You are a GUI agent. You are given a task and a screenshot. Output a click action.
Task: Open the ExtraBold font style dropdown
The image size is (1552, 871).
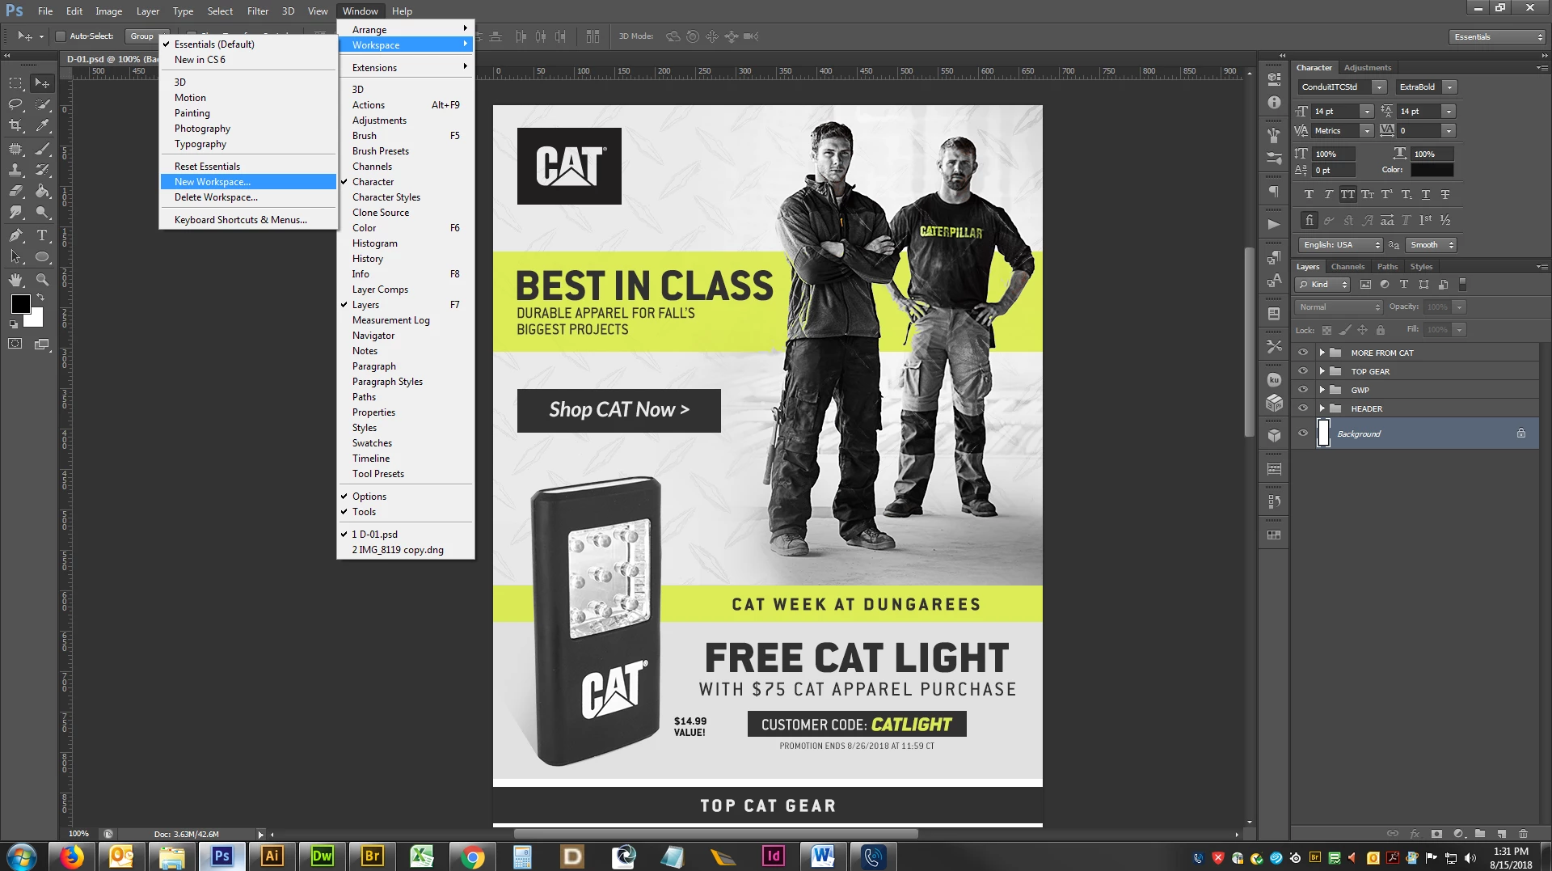pos(1449,87)
